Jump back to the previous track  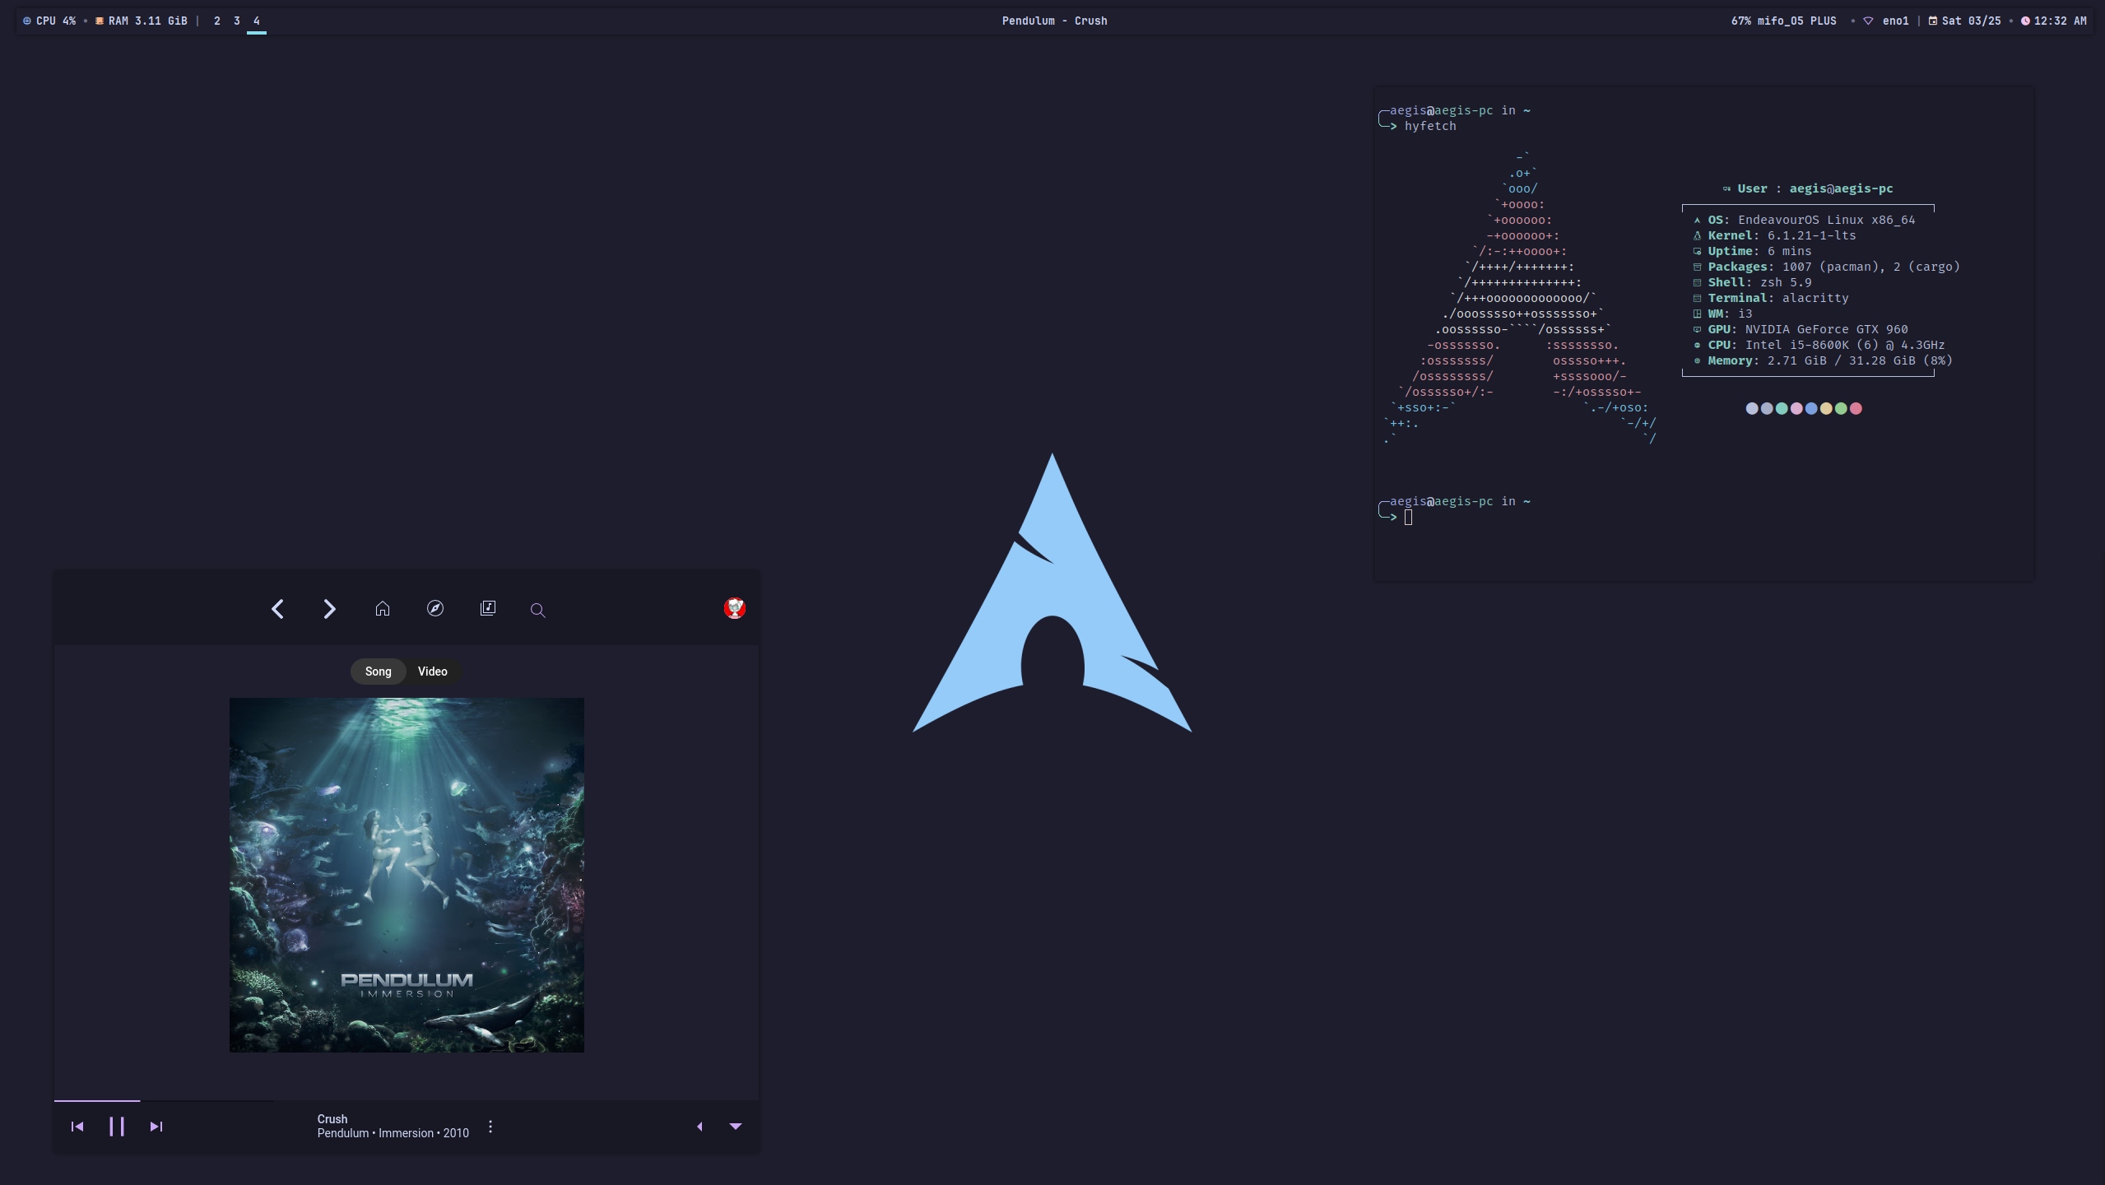coord(77,1126)
